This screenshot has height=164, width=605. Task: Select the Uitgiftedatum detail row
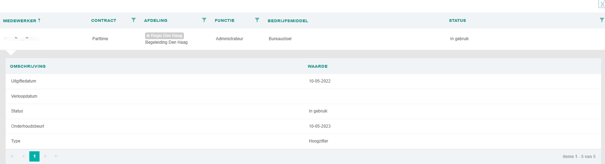coord(24,81)
